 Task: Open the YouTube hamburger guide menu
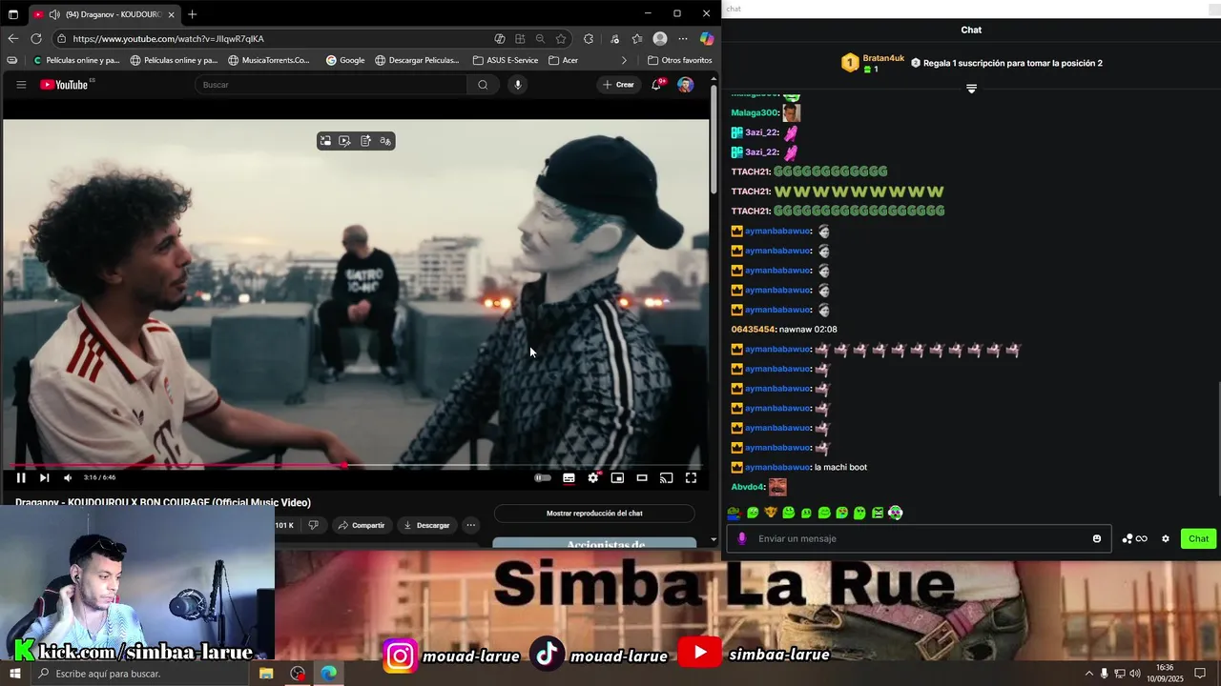pos(21,85)
